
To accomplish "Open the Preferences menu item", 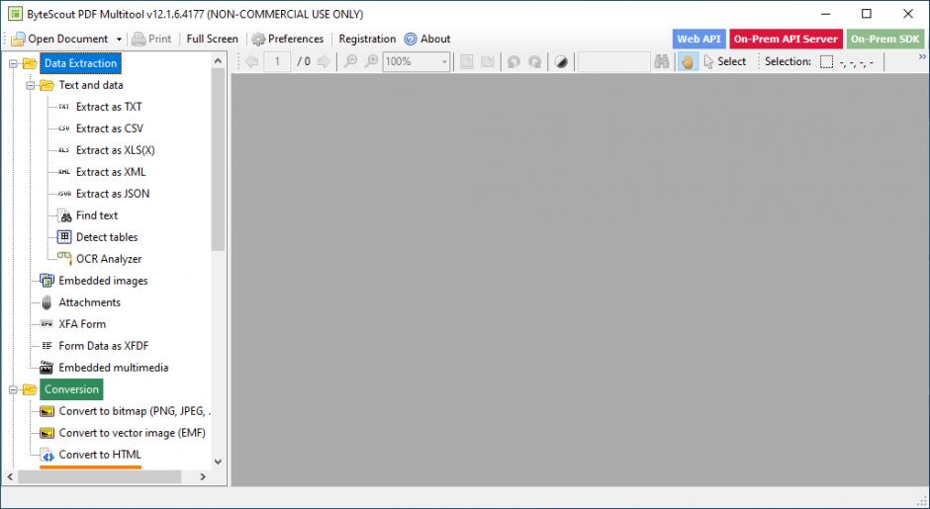I will (287, 40).
